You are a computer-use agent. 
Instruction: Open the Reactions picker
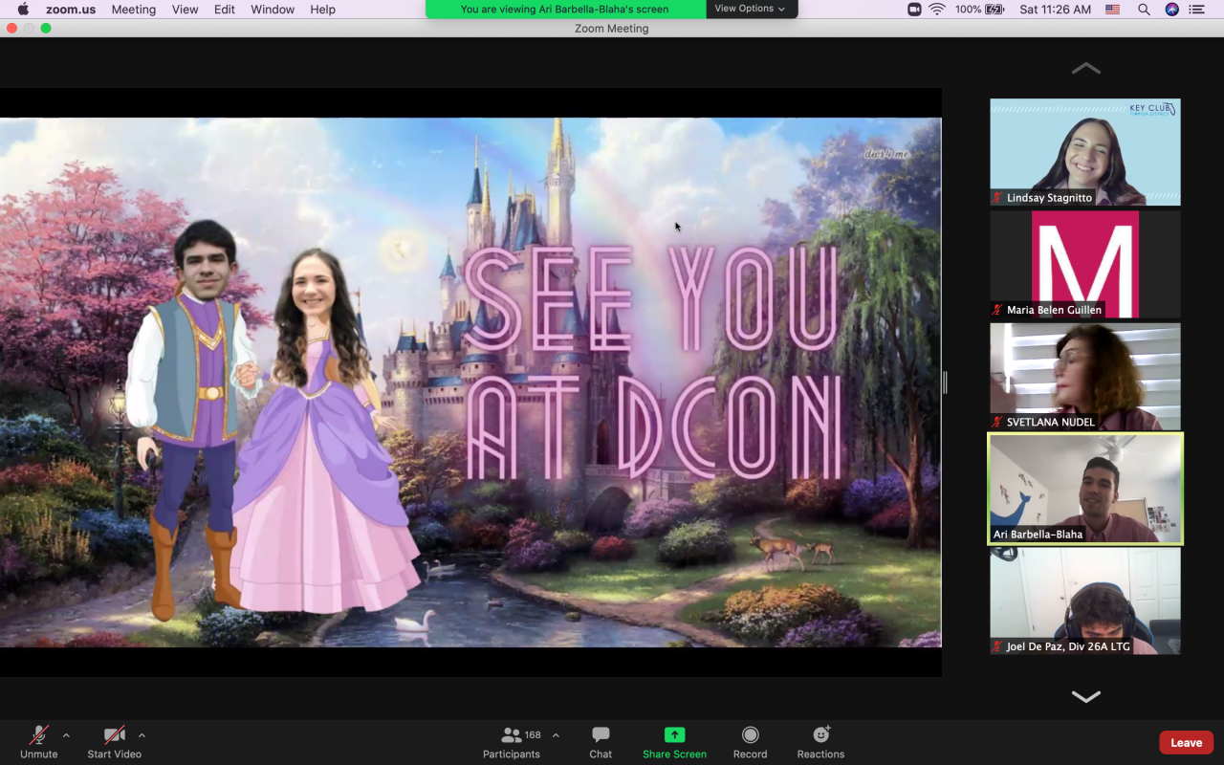click(820, 742)
